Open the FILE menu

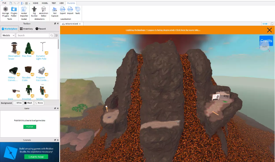coord(4,3)
